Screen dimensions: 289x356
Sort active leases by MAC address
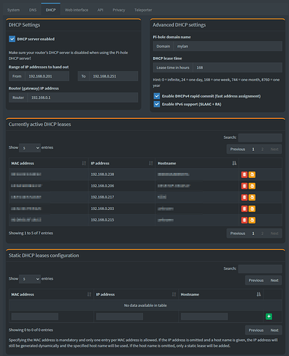[x=48, y=163]
